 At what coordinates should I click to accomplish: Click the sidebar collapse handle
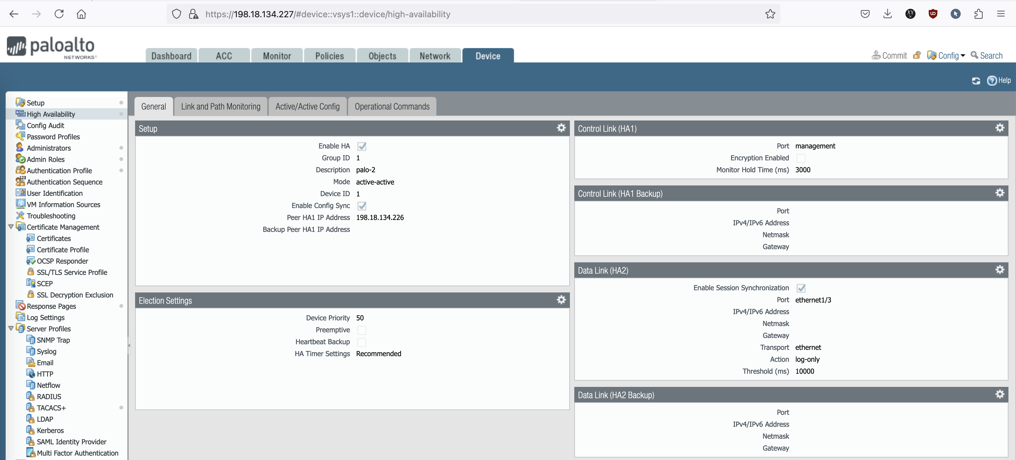[x=129, y=345]
